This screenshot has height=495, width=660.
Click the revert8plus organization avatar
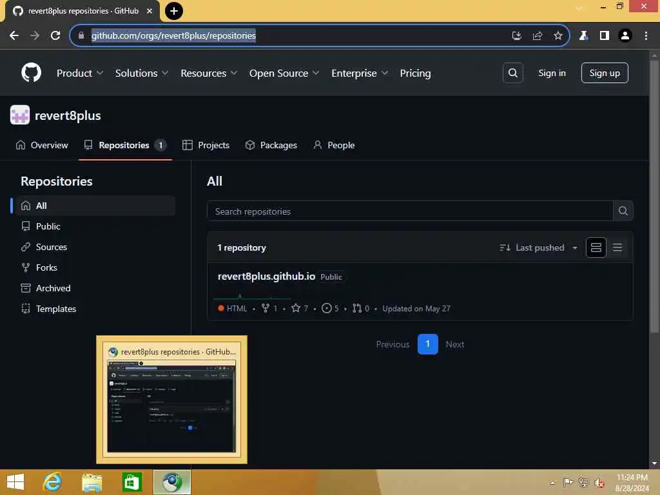pos(20,115)
